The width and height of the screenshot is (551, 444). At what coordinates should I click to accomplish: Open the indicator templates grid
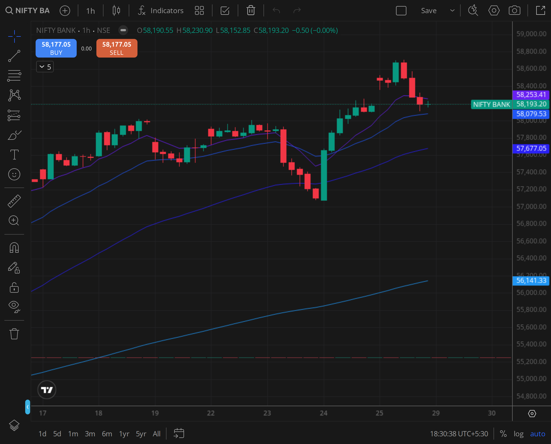(x=199, y=11)
